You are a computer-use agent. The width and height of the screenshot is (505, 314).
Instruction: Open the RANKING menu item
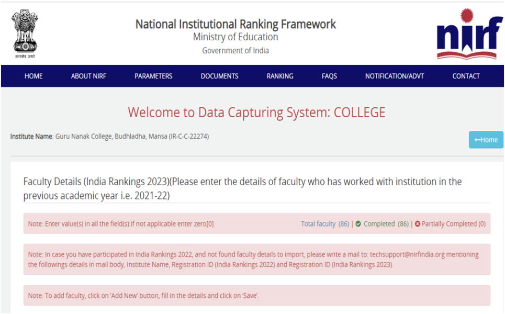[x=280, y=76]
